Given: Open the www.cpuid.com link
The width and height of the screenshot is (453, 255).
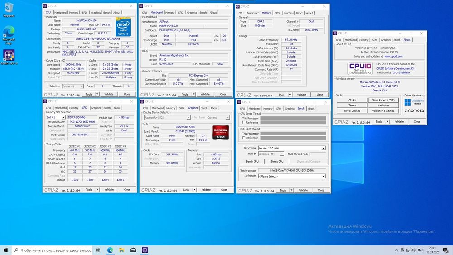Looking at the screenshot, I should 394,56.
